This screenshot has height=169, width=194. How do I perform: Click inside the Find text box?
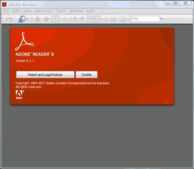coord(145,19)
